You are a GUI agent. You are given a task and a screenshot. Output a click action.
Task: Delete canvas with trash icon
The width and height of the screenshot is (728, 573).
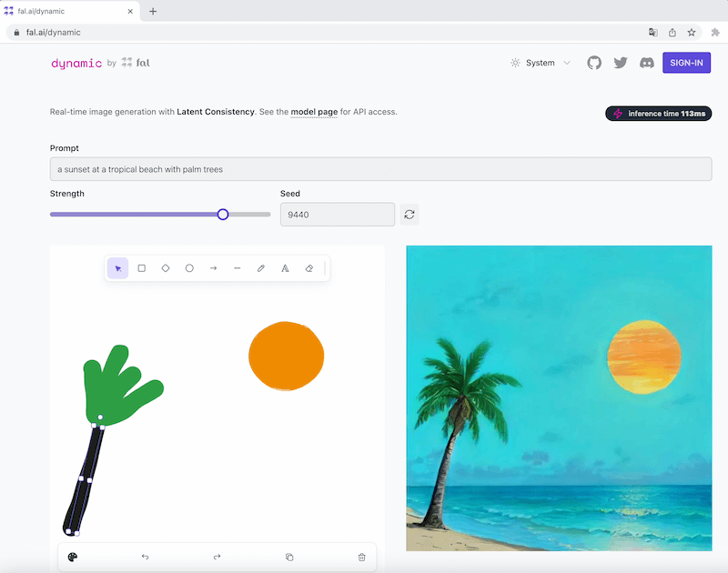(361, 557)
